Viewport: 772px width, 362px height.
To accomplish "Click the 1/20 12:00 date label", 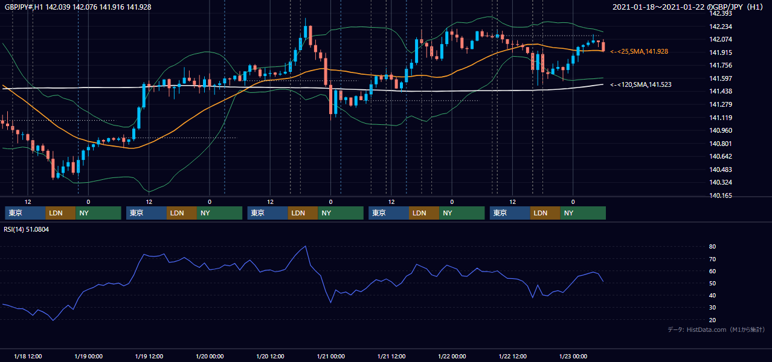I will coord(270,356).
